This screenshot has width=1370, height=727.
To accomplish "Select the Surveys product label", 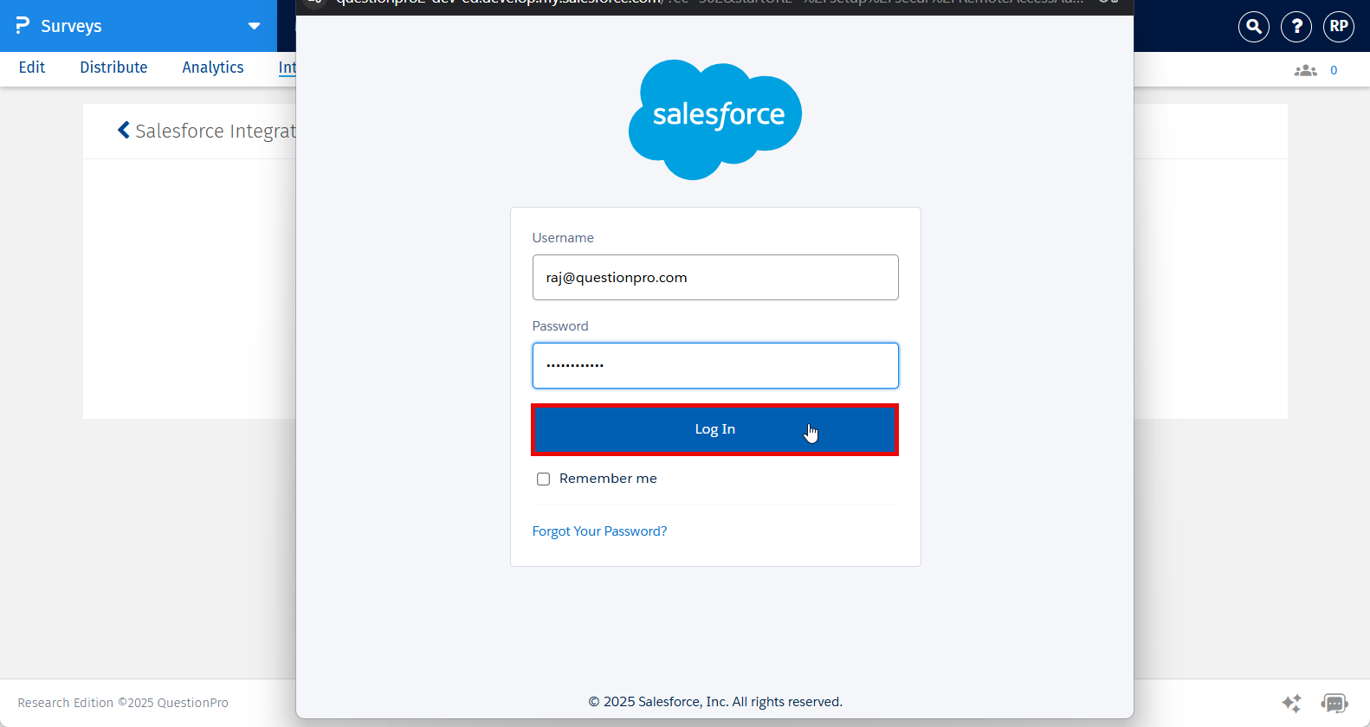I will click(71, 26).
